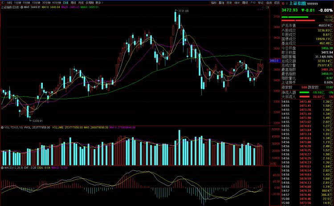Click the 叠加 overlay button
This screenshot has width=334, height=206.
(221, 3)
